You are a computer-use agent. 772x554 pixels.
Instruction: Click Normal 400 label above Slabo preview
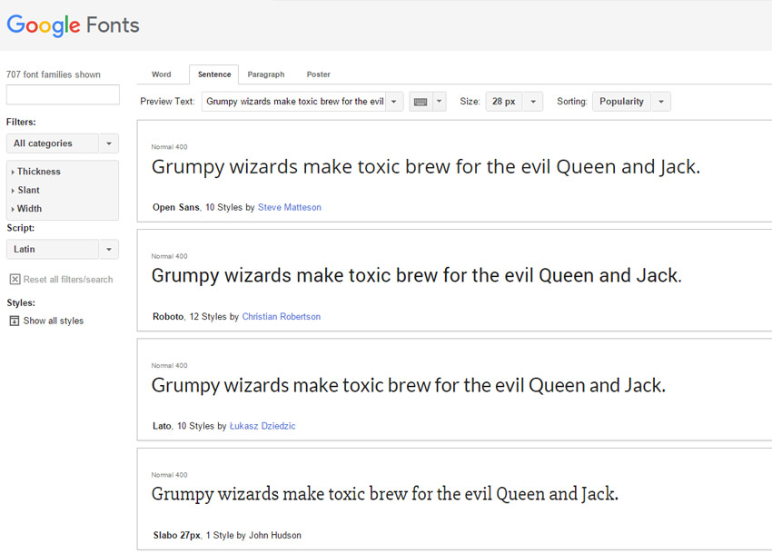[x=169, y=475]
